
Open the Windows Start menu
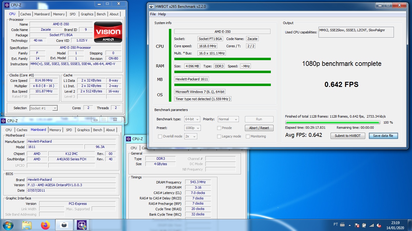[x=8, y=225]
